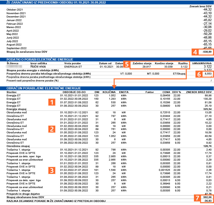The width and height of the screenshot is (214, 205).
Task: Select "Skupaj že zaračunano brez DDV" label
Action: pyautogui.click(x=27, y=52)
